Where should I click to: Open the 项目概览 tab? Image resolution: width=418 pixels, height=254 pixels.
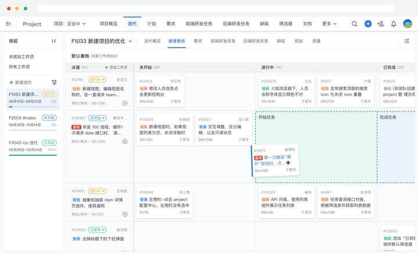109,24
